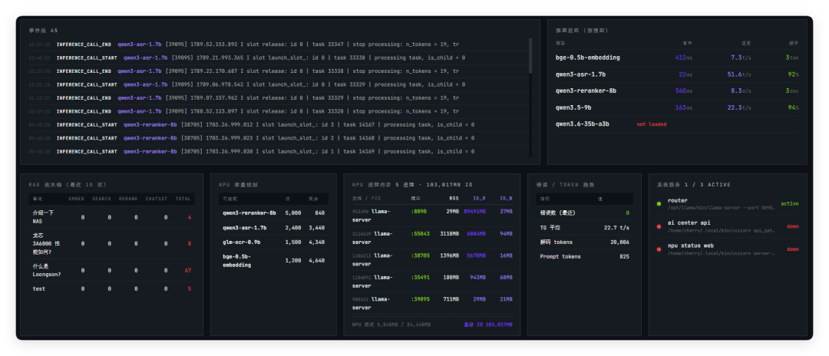
Task: Click the 412ms latency value
Action: click(x=684, y=58)
